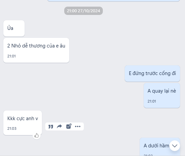Select the 'Kkk cực anh v' message text
185x156 pixels.
pos(23,118)
